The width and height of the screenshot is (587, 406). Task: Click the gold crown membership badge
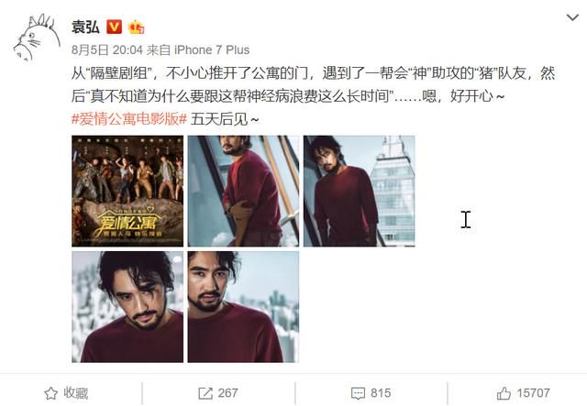(x=136, y=27)
